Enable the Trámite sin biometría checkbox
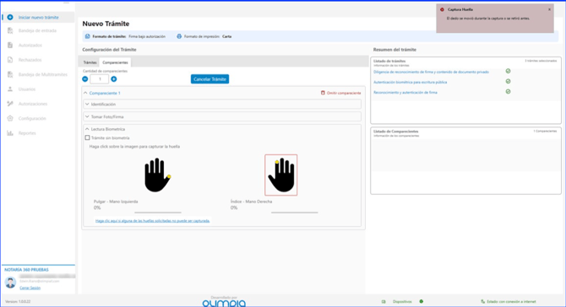 [x=87, y=137]
